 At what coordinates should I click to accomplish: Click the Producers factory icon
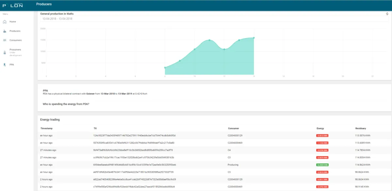coord(5,31)
